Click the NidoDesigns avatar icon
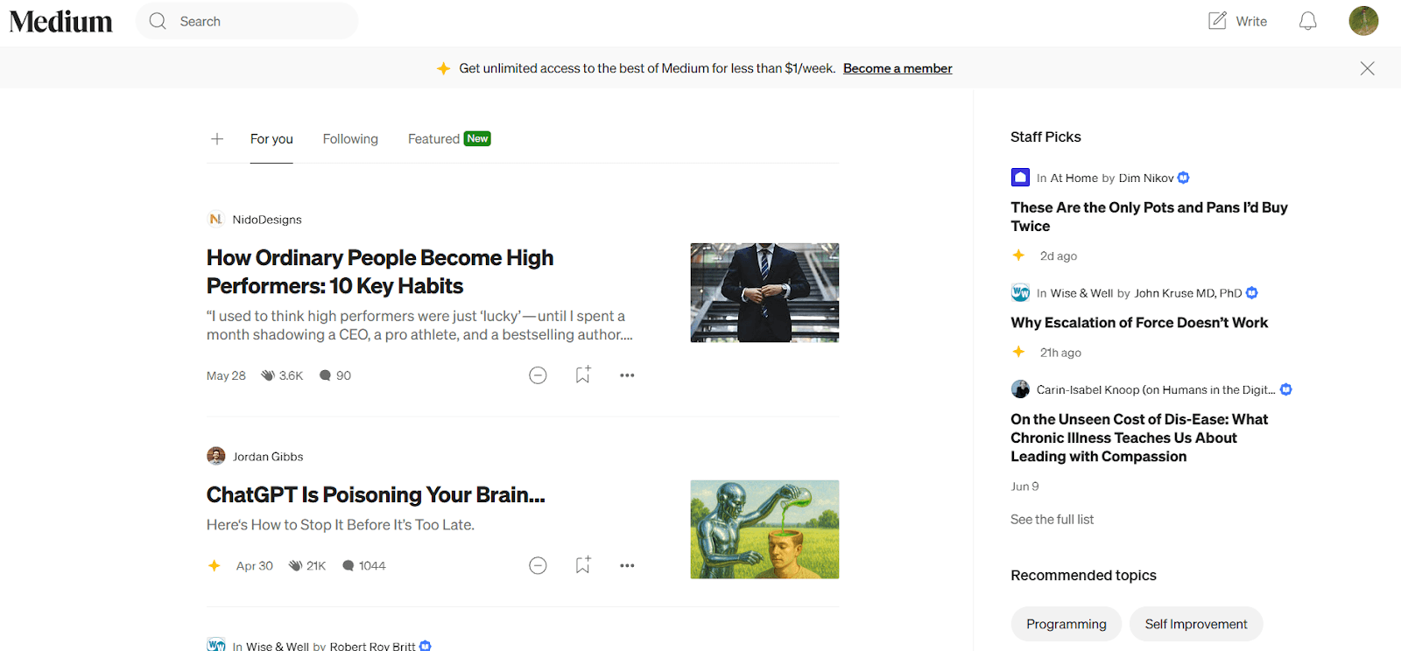This screenshot has width=1401, height=651. [215, 219]
